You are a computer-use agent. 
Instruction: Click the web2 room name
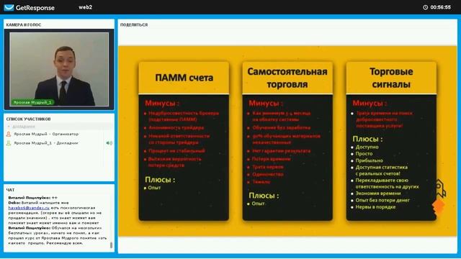[x=85, y=7]
